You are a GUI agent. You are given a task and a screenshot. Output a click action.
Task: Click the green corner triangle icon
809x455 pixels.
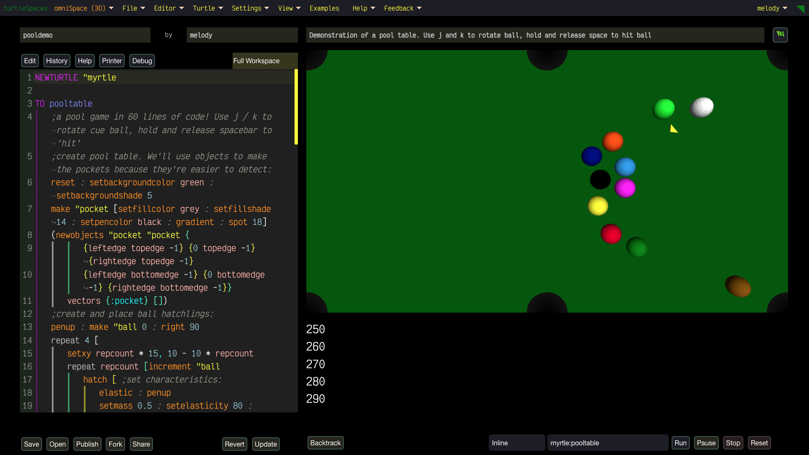coord(801,9)
